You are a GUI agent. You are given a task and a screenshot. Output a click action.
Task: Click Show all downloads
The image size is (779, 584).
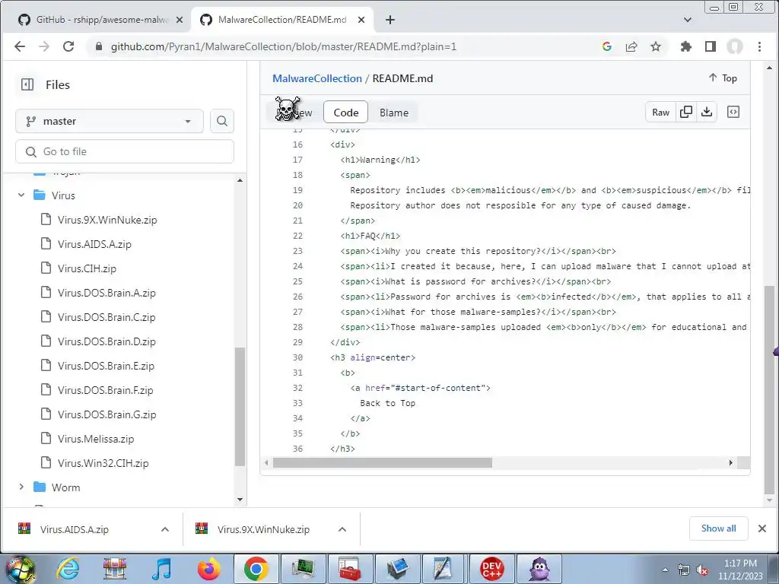[718, 528]
